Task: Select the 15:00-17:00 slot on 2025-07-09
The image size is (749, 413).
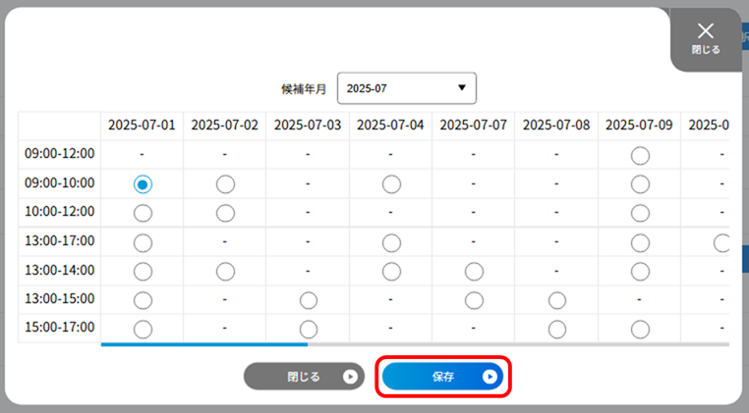Action: coord(640,329)
